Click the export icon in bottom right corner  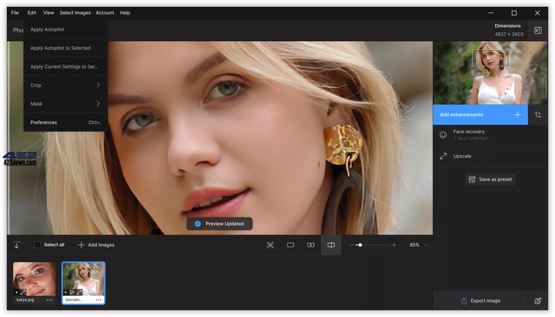[538, 301]
